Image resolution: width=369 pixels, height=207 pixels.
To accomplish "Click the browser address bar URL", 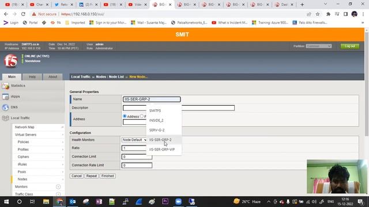I will pos(82,14).
